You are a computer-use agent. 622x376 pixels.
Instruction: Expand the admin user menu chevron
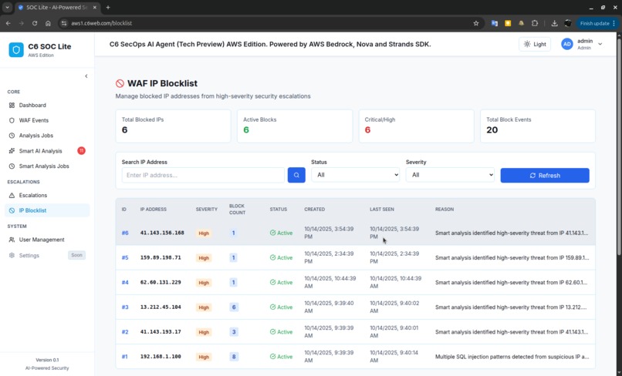click(x=600, y=44)
